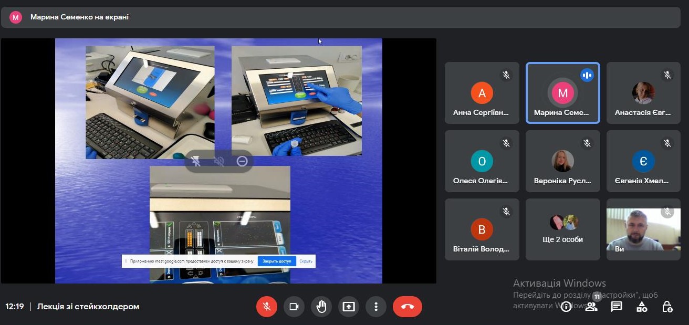Select Олеся Олегів... participant tile
The height and width of the screenshot is (325, 689).
482,161
